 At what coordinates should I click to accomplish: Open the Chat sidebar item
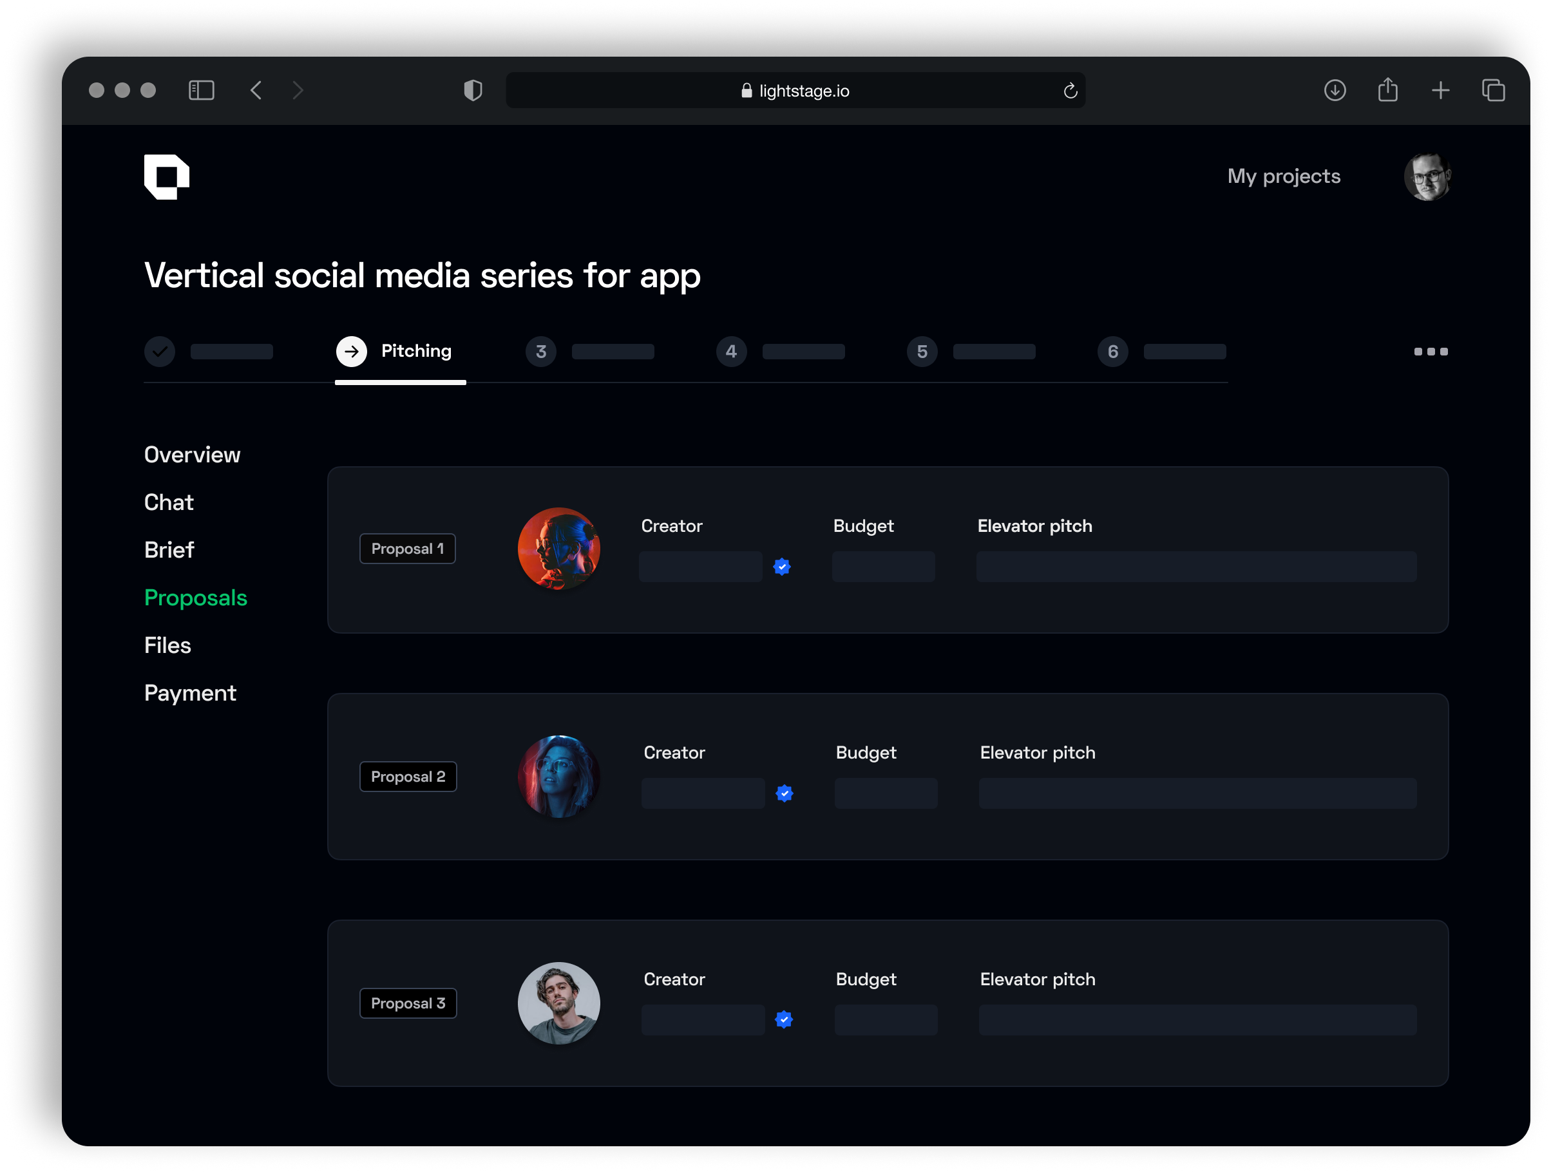168,502
